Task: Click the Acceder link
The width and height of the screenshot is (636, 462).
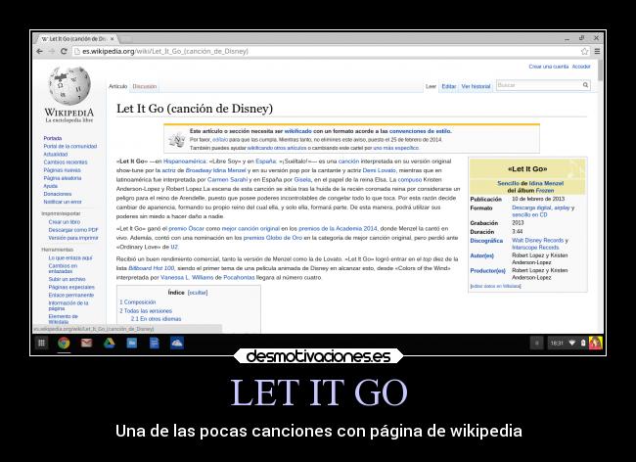Action: 581,67
